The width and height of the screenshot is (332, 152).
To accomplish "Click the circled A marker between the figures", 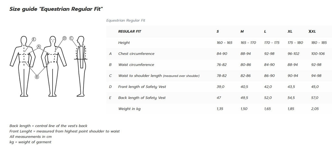I will 39,46.
